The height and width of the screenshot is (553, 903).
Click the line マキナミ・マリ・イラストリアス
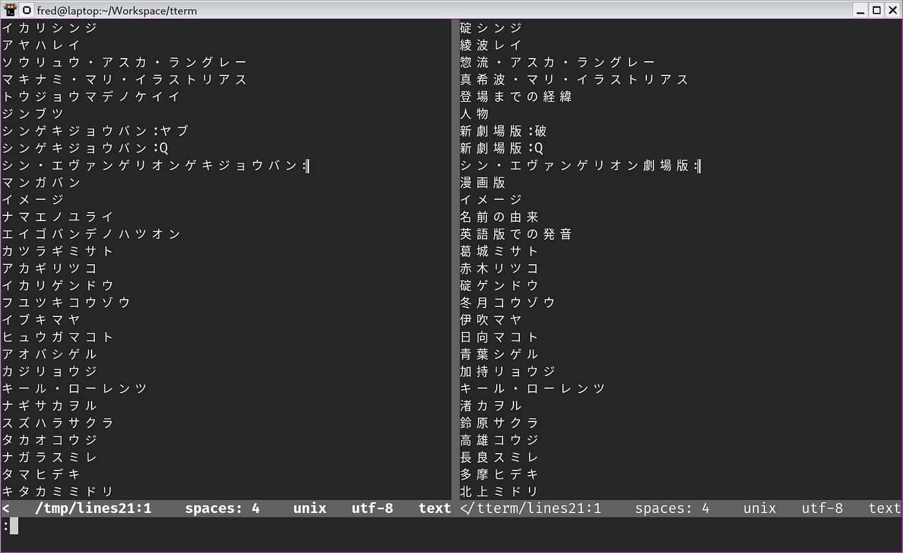(124, 79)
